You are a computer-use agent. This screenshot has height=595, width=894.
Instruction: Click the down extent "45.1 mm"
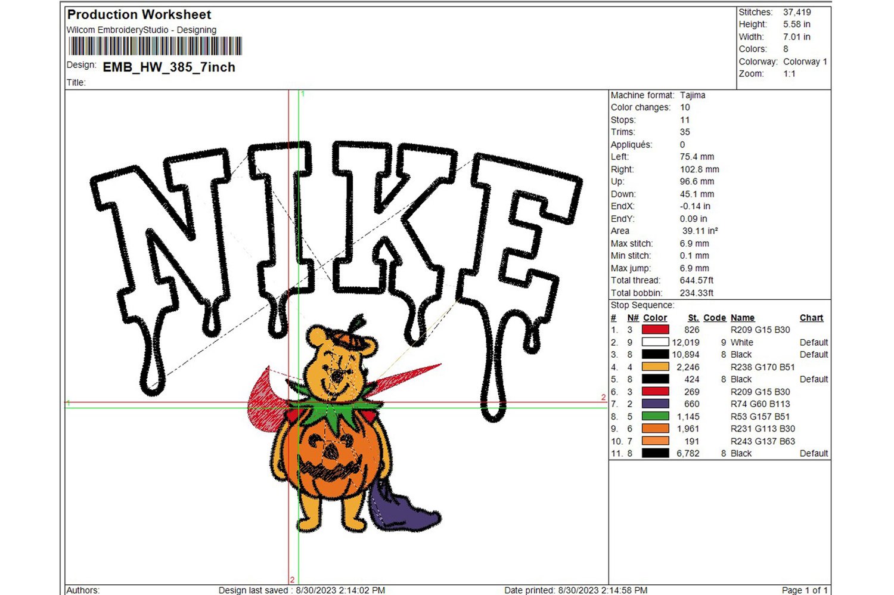[x=697, y=194]
